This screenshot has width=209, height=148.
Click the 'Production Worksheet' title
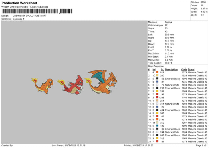(20, 3)
